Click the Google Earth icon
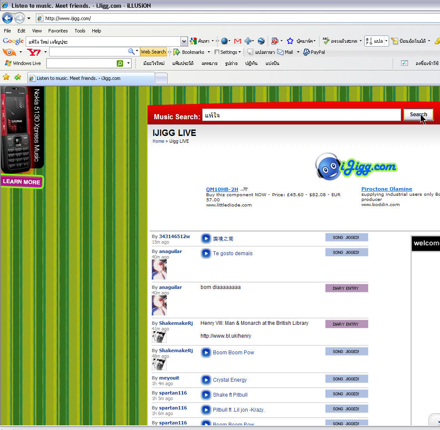Image resolution: width=440 pixels, height=430 pixels. 261,41
